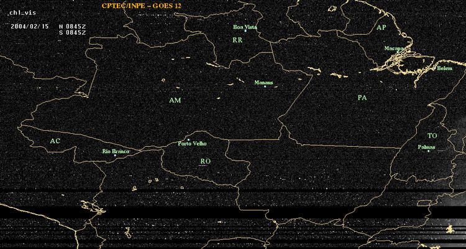The height and width of the screenshot is (249, 466).
Task: Select the Rio Branco city label
Action: (x=116, y=152)
